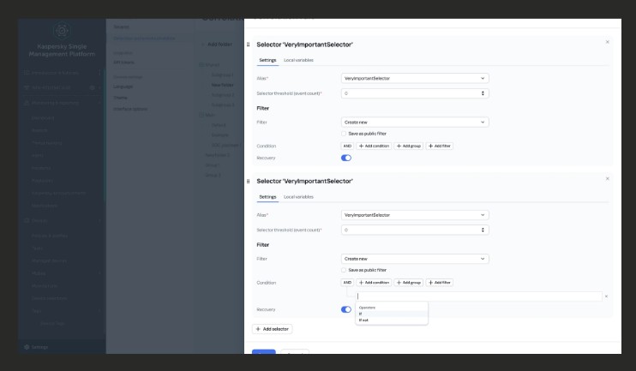Close the first selector card with X
Viewport: 636px width, 371px height.
pyautogui.click(x=608, y=42)
